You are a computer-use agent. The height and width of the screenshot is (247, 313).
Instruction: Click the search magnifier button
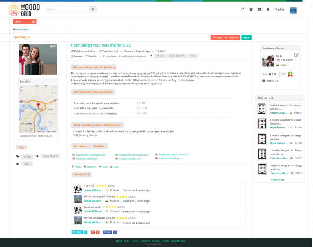click(92, 9)
